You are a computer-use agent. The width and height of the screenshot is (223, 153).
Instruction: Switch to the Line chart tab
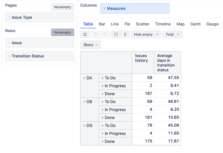[115, 24]
